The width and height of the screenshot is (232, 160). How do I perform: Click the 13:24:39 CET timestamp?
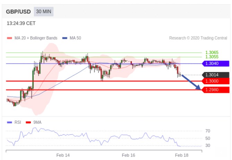pyautogui.click(x=21, y=23)
